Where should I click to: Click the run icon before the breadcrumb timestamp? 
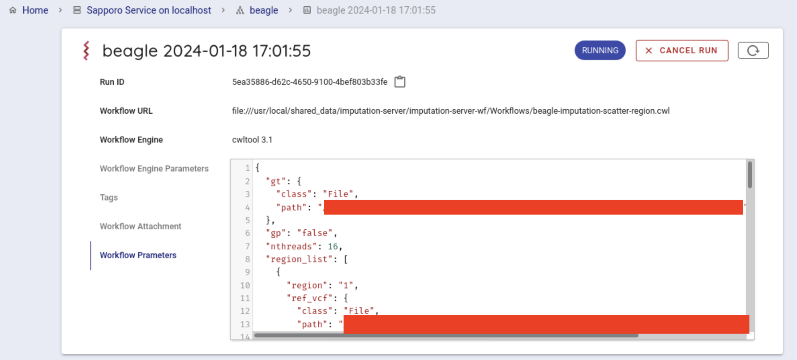307,10
